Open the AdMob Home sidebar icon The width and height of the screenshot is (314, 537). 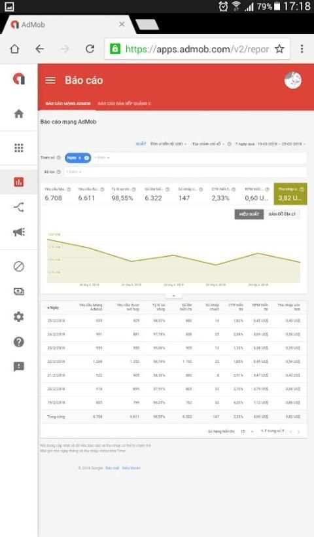[19, 114]
